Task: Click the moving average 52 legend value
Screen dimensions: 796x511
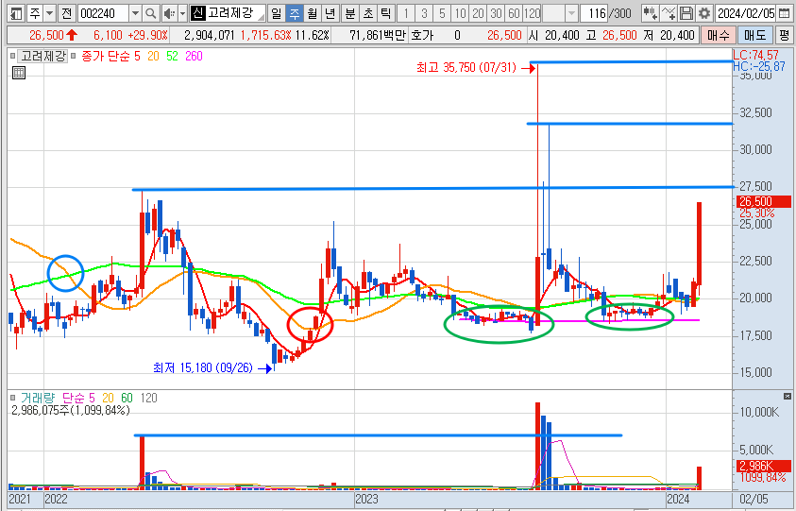Action: pos(172,56)
